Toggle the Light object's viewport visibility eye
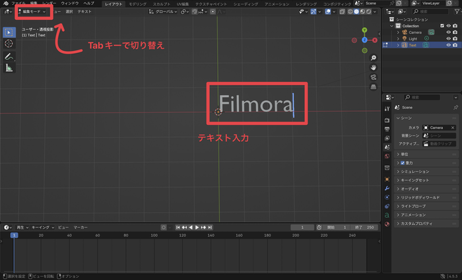462x280 pixels. coord(447,38)
